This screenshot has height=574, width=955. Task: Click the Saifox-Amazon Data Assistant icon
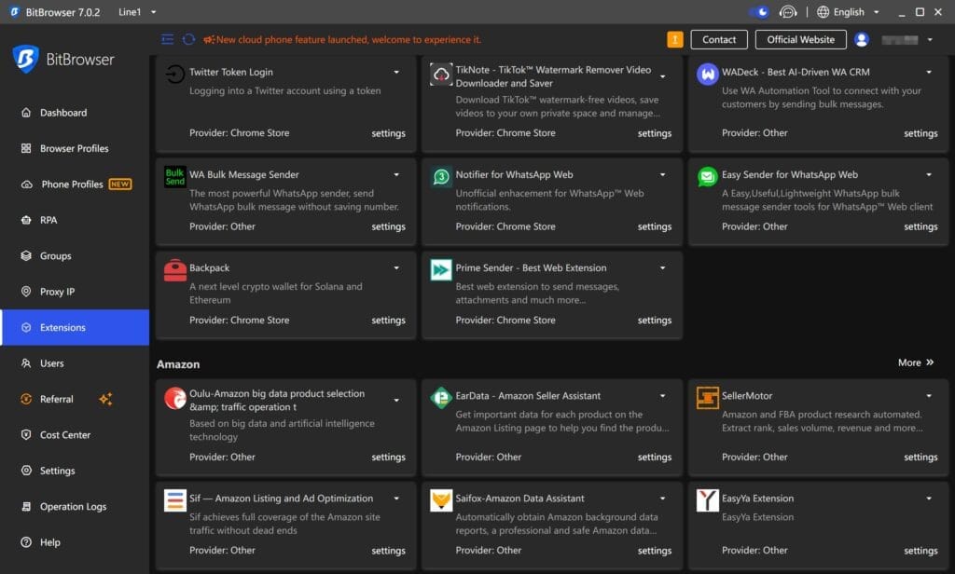pyautogui.click(x=441, y=500)
